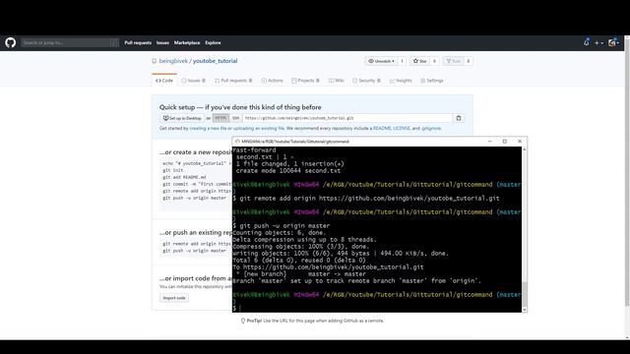The image size is (630, 354).
Task: Open the beingbivek profile link
Action: [x=173, y=61]
